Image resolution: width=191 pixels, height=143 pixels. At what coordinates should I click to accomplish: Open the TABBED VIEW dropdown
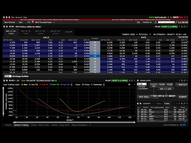click(x=130, y=35)
